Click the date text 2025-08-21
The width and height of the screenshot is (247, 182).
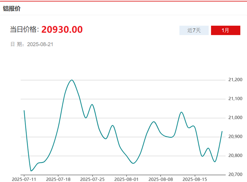pos(40,44)
